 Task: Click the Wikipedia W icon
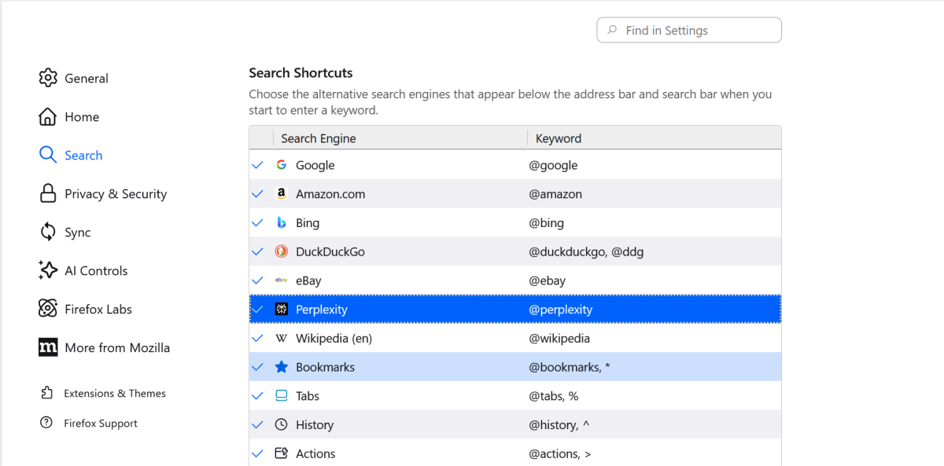click(281, 338)
